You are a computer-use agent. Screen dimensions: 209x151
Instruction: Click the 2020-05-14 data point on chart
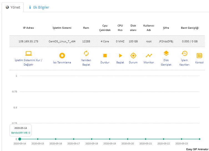(x=20, y=139)
